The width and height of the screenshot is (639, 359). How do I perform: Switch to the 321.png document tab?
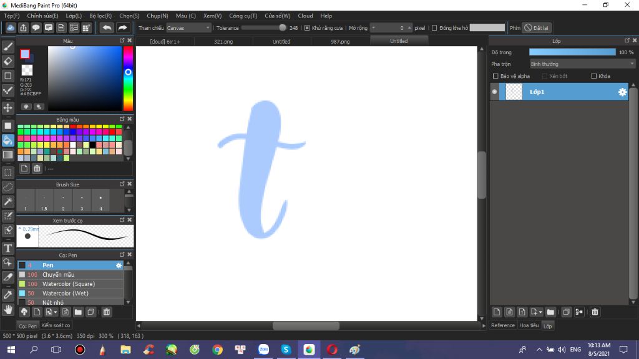[223, 42]
